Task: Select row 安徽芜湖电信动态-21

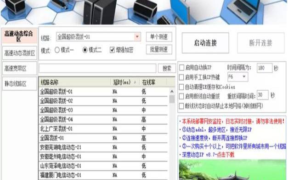Action: point(103,147)
